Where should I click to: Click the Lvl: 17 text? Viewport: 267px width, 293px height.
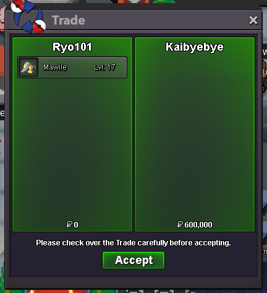point(104,67)
